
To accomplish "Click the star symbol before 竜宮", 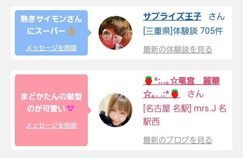I will click(174, 81).
